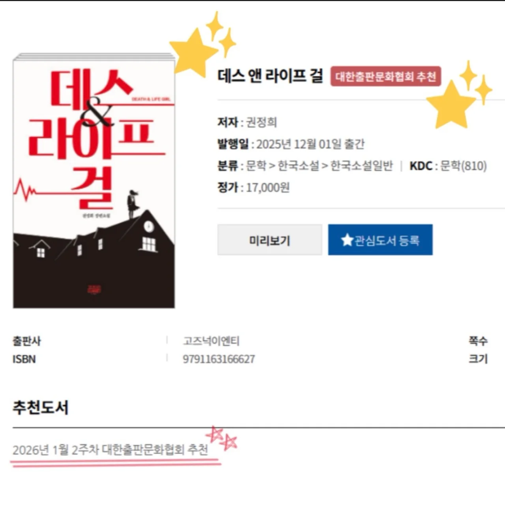Click the price 17,000원

point(268,187)
